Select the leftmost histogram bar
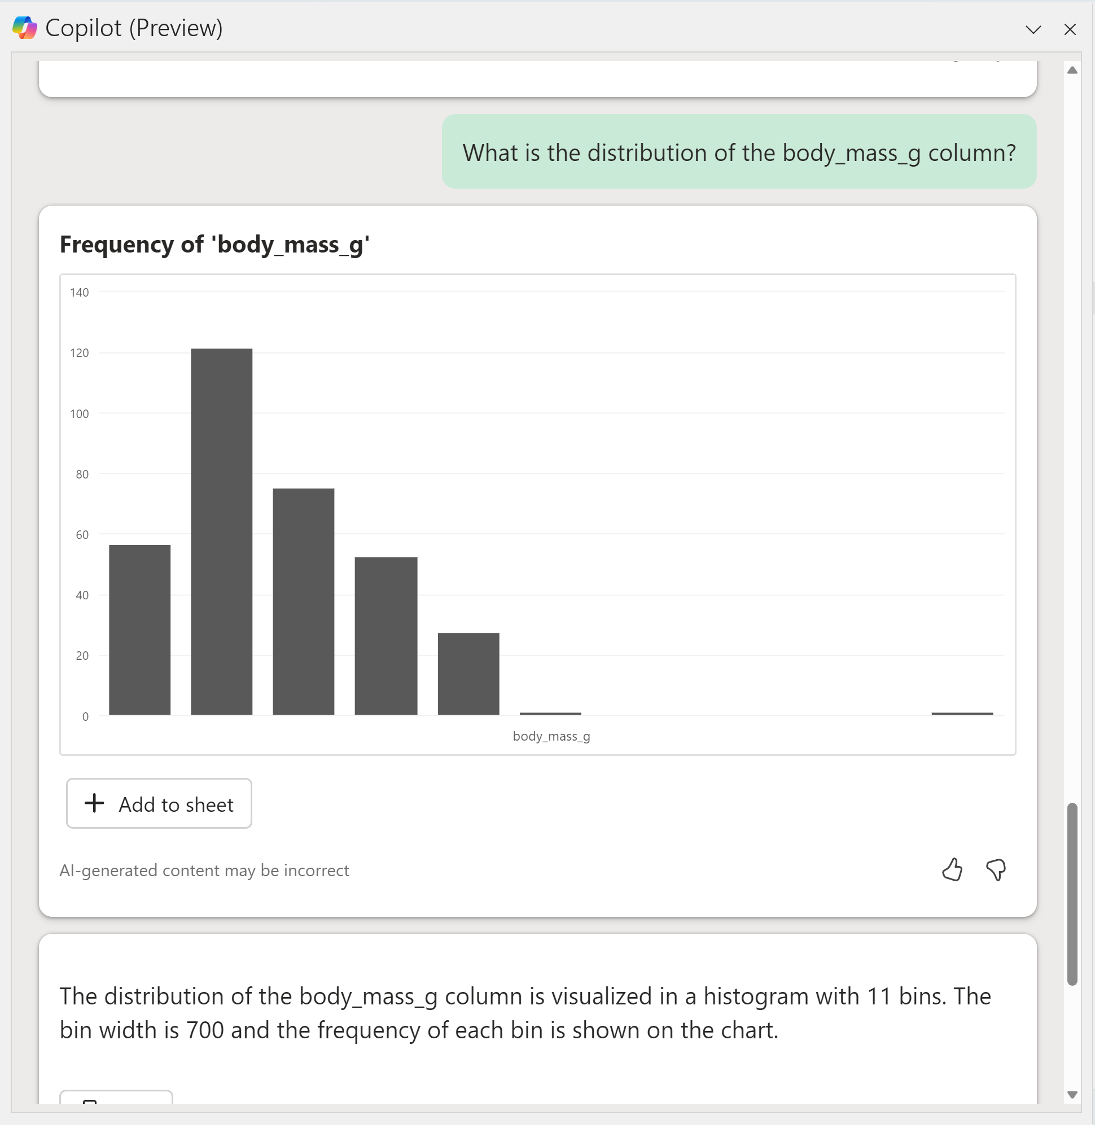Image resolution: width=1095 pixels, height=1127 pixels. tap(140, 630)
